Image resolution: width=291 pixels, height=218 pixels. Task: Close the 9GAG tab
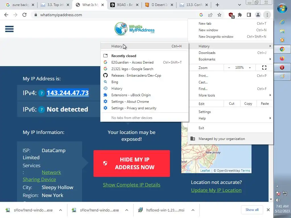point(137,5)
